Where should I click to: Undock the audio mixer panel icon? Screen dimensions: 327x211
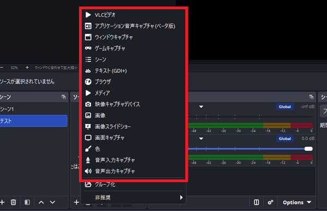311,97
